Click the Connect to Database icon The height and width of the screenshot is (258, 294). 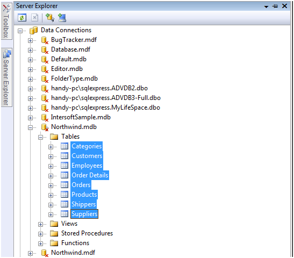pos(50,18)
